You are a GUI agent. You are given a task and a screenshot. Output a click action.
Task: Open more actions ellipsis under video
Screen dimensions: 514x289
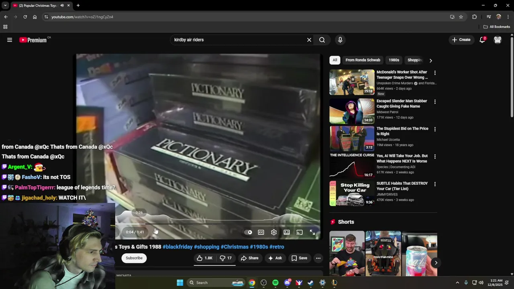[318, 258]
